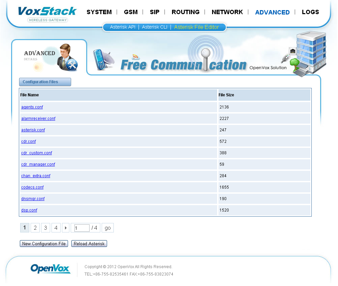Jump to page 3 of file list
Image resolution: width=338 pixels, height=286 pixels.
pyautogui.click(x=45, y=228)
